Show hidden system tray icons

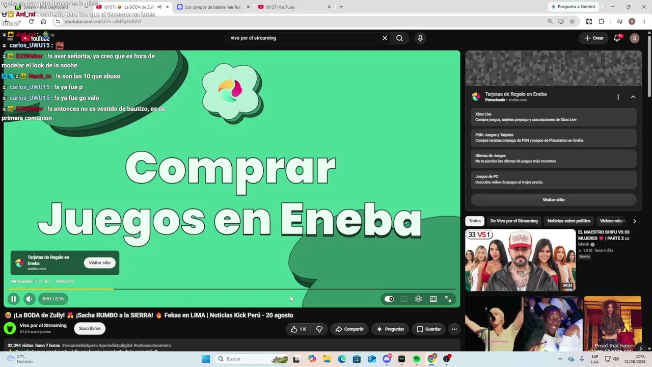click(561, 359)
